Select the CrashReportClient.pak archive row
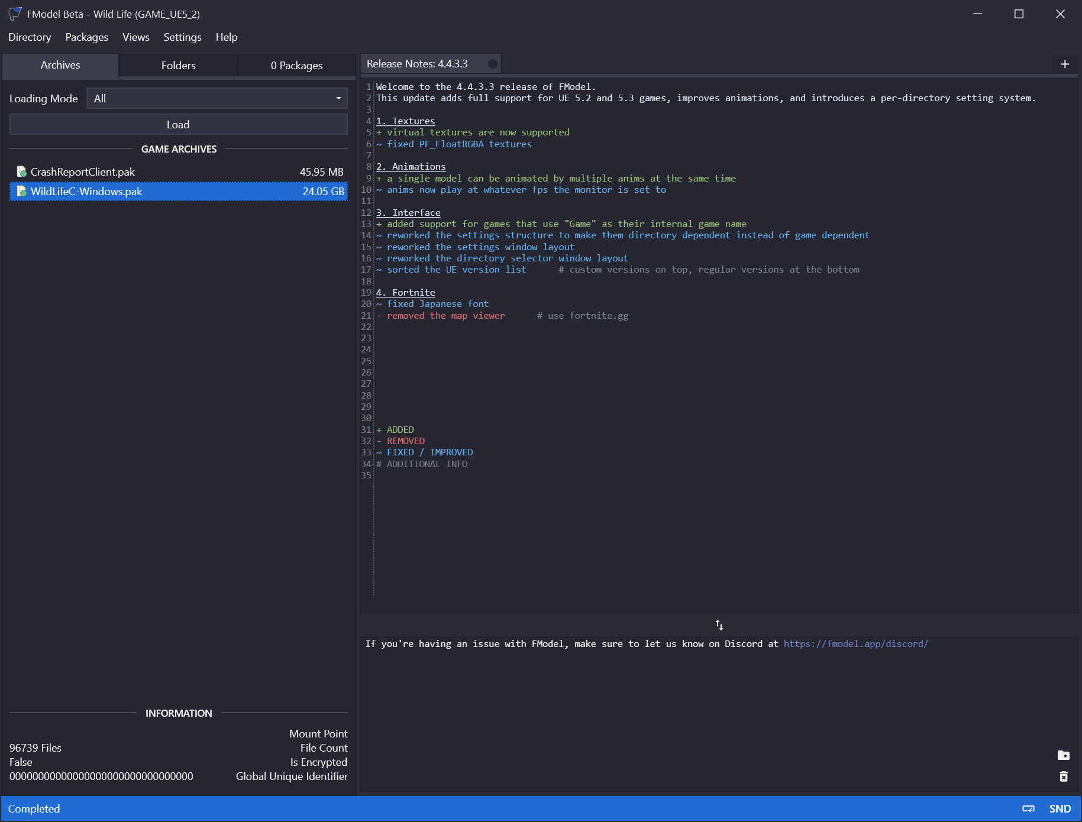Image resolution: width=1082 pixels, height=822 pixels. click(178, 172)
